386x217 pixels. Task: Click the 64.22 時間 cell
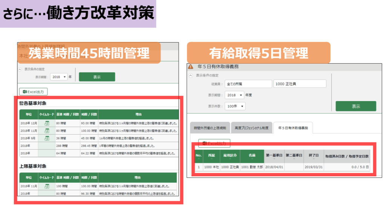tap(89, 153)
